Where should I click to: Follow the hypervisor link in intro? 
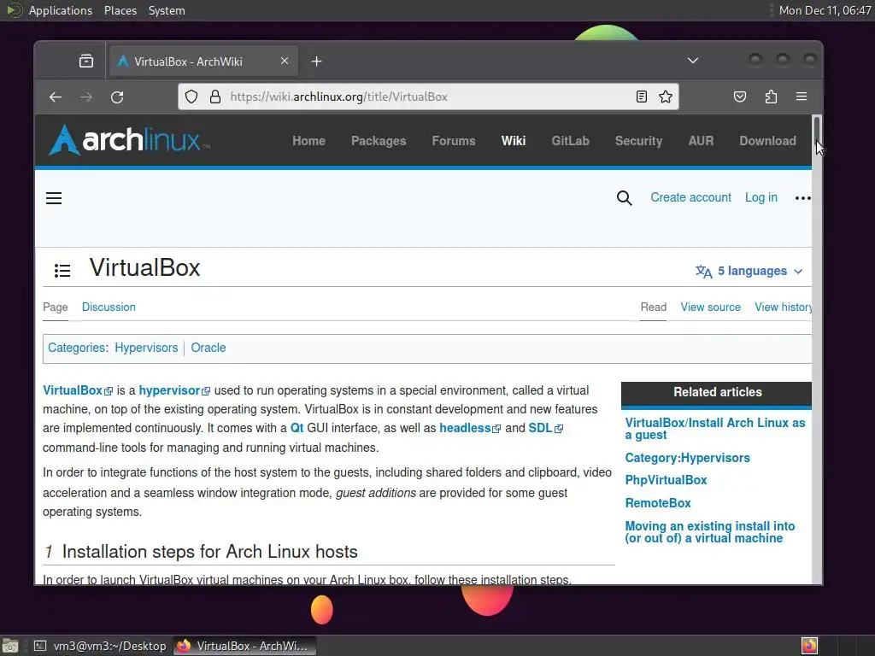174,390
